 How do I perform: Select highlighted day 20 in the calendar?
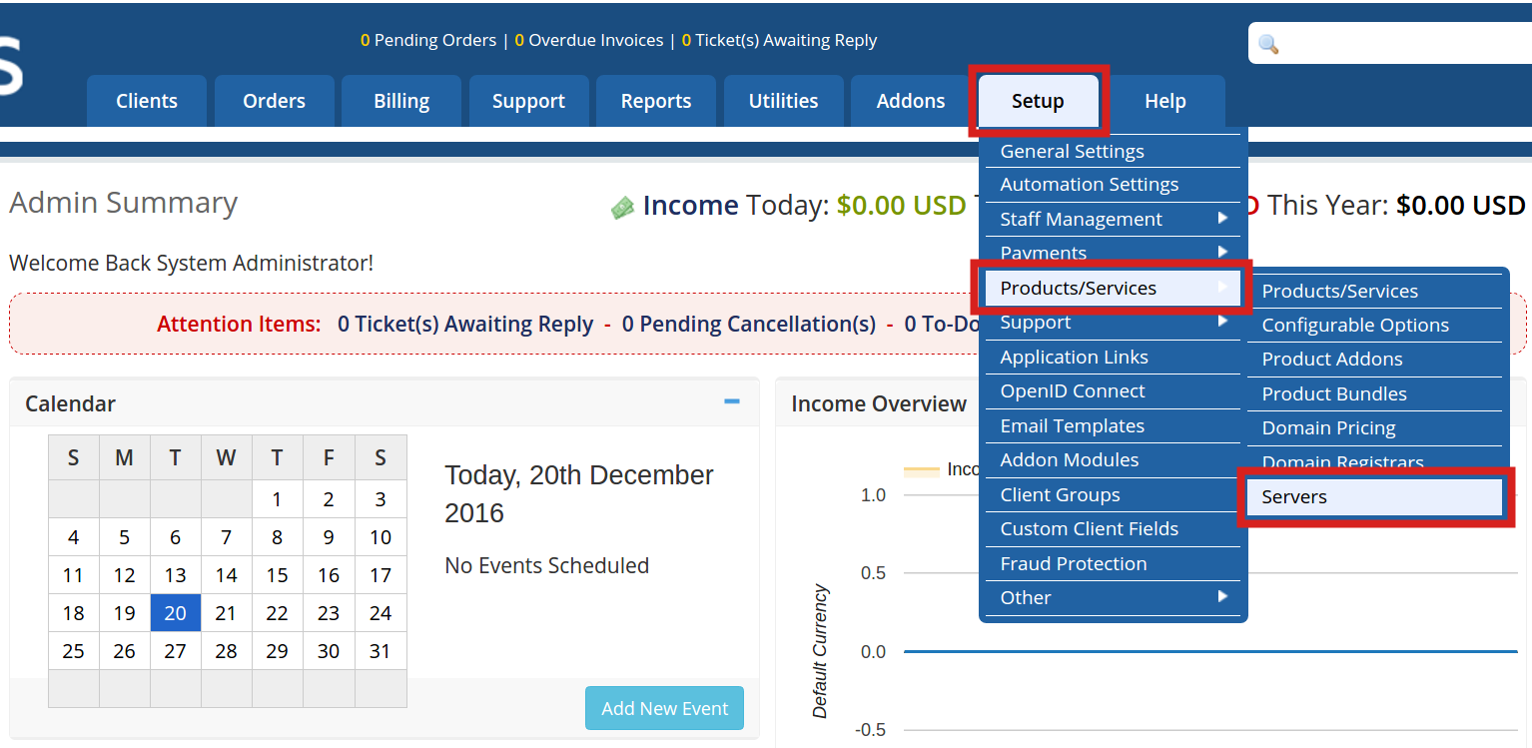click(x=176, y=613)
